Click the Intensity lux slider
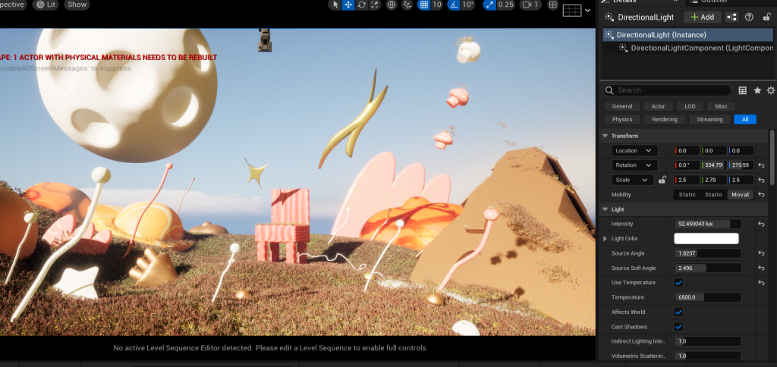The image size is (777, 367). pos(708,224)
